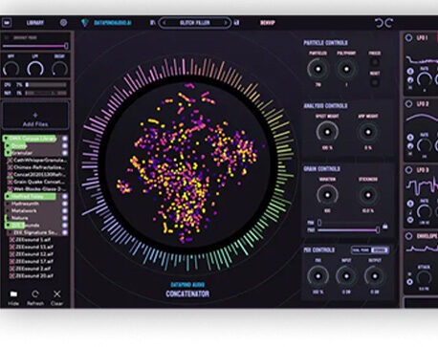Image resolution: width=438 pixels, height=347 pixels.
Task: Open the GLITCH FILLER preset name selector
Action: 195,23
